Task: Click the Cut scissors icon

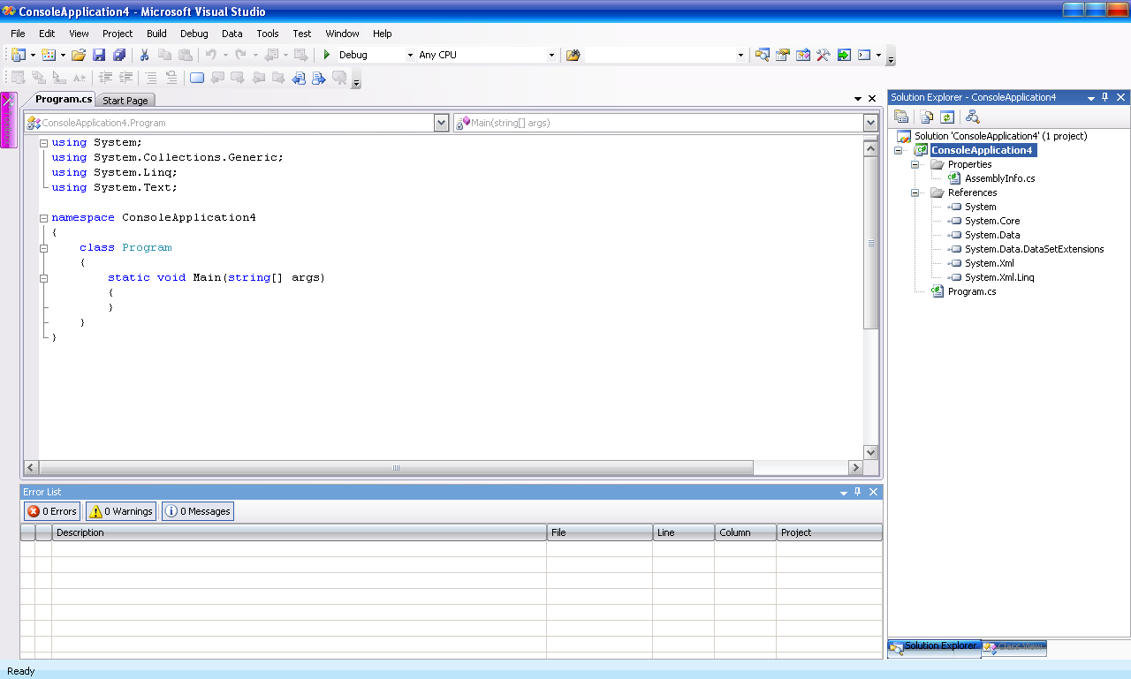Action: 144,55
